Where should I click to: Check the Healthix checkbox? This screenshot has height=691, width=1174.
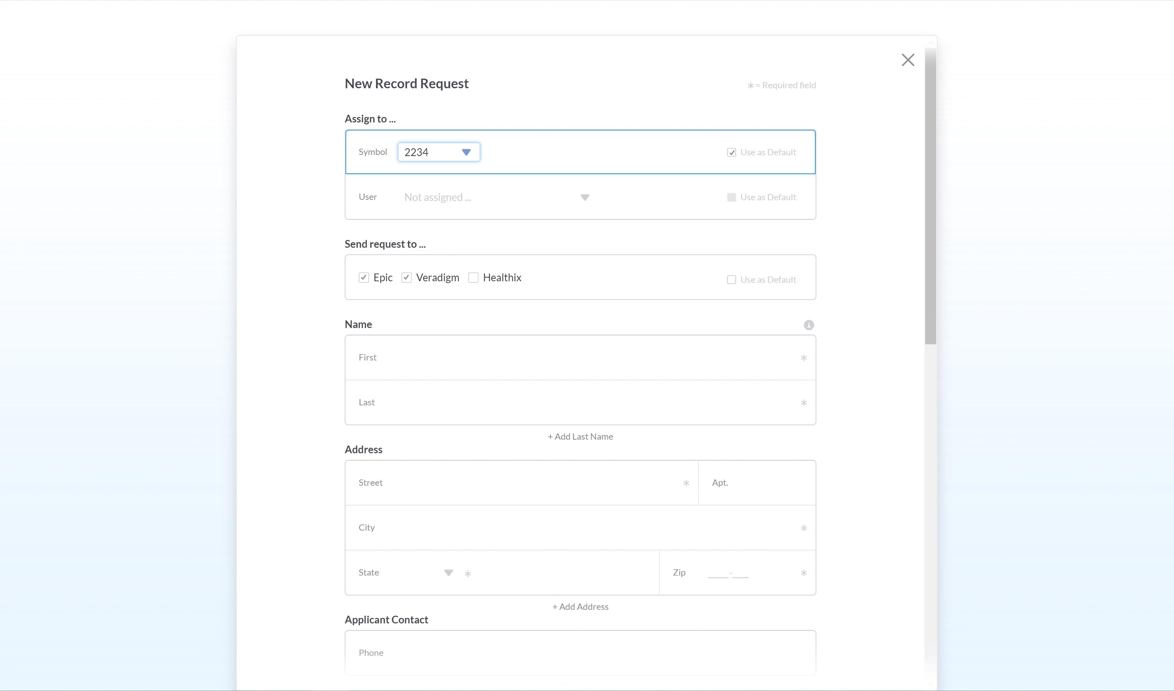point(473,278)
